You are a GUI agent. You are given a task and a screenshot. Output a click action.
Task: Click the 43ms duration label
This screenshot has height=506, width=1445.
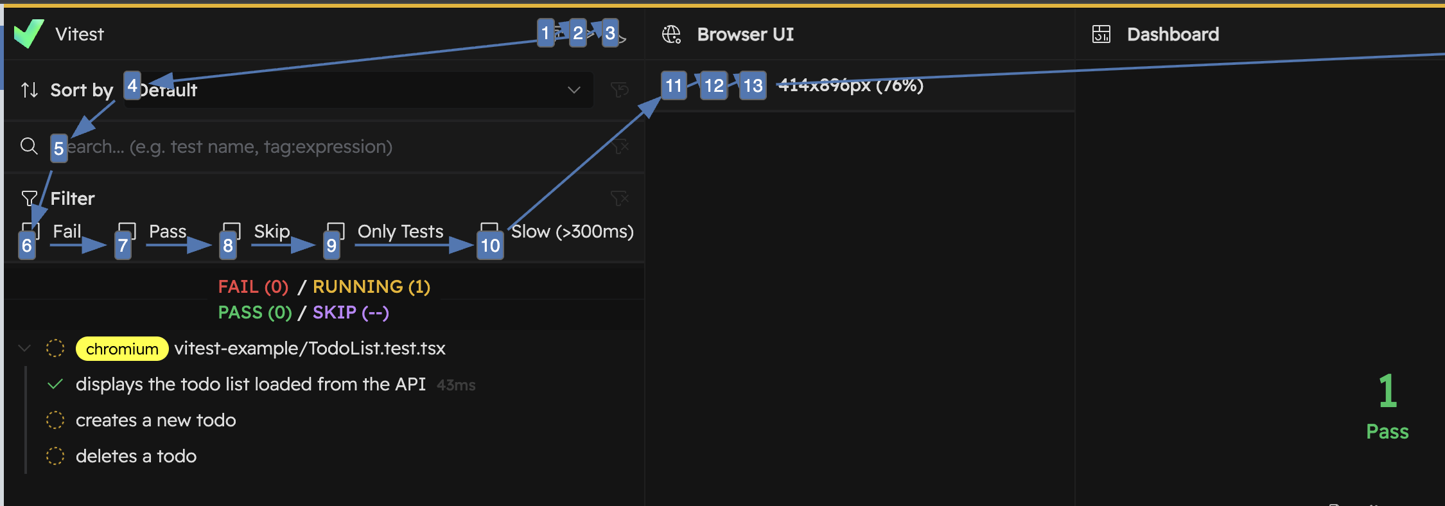(x=456, y=385)
